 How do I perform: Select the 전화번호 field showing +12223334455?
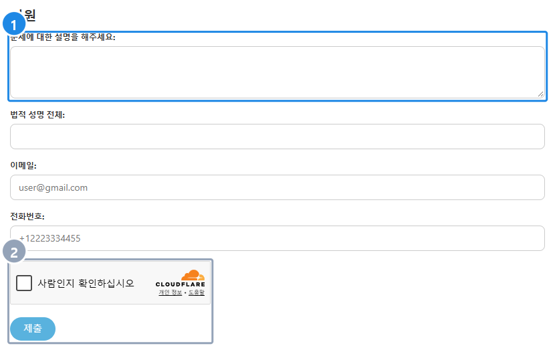[x=277, y=238]
